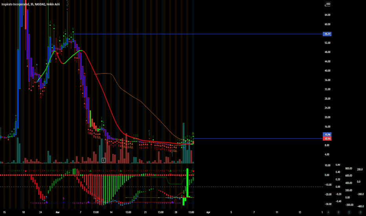The width and height of the screenshot is (366, 216).
Task: Click the '18' date on time axis
Action: (23, 212)
